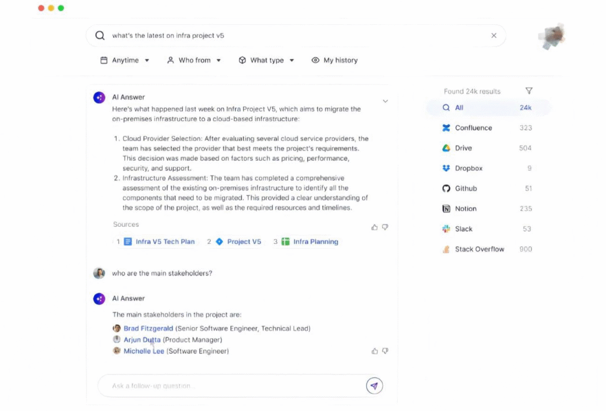Click the user profile avatar at top right
606x411 pixels.
pyautogui.click(x=550, y=36)
